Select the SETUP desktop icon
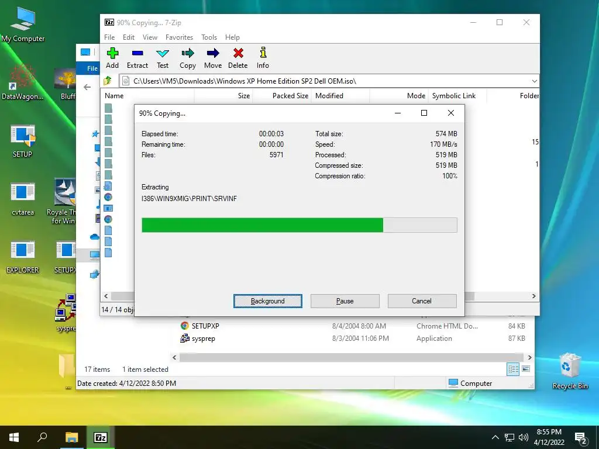 coord(23,141)
